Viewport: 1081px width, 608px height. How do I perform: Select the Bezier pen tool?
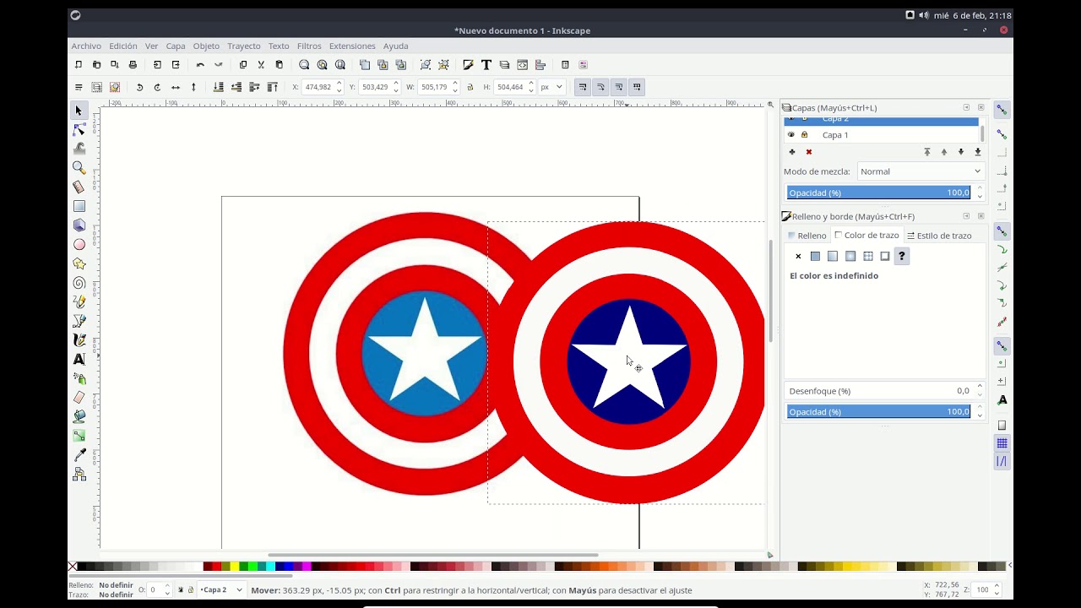click(x=79, y=321)
